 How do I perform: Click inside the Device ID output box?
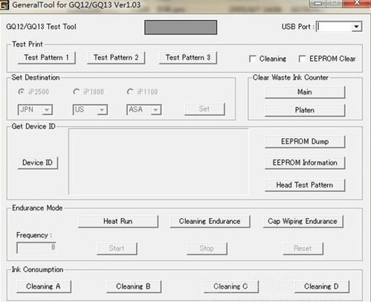point(158,161)
